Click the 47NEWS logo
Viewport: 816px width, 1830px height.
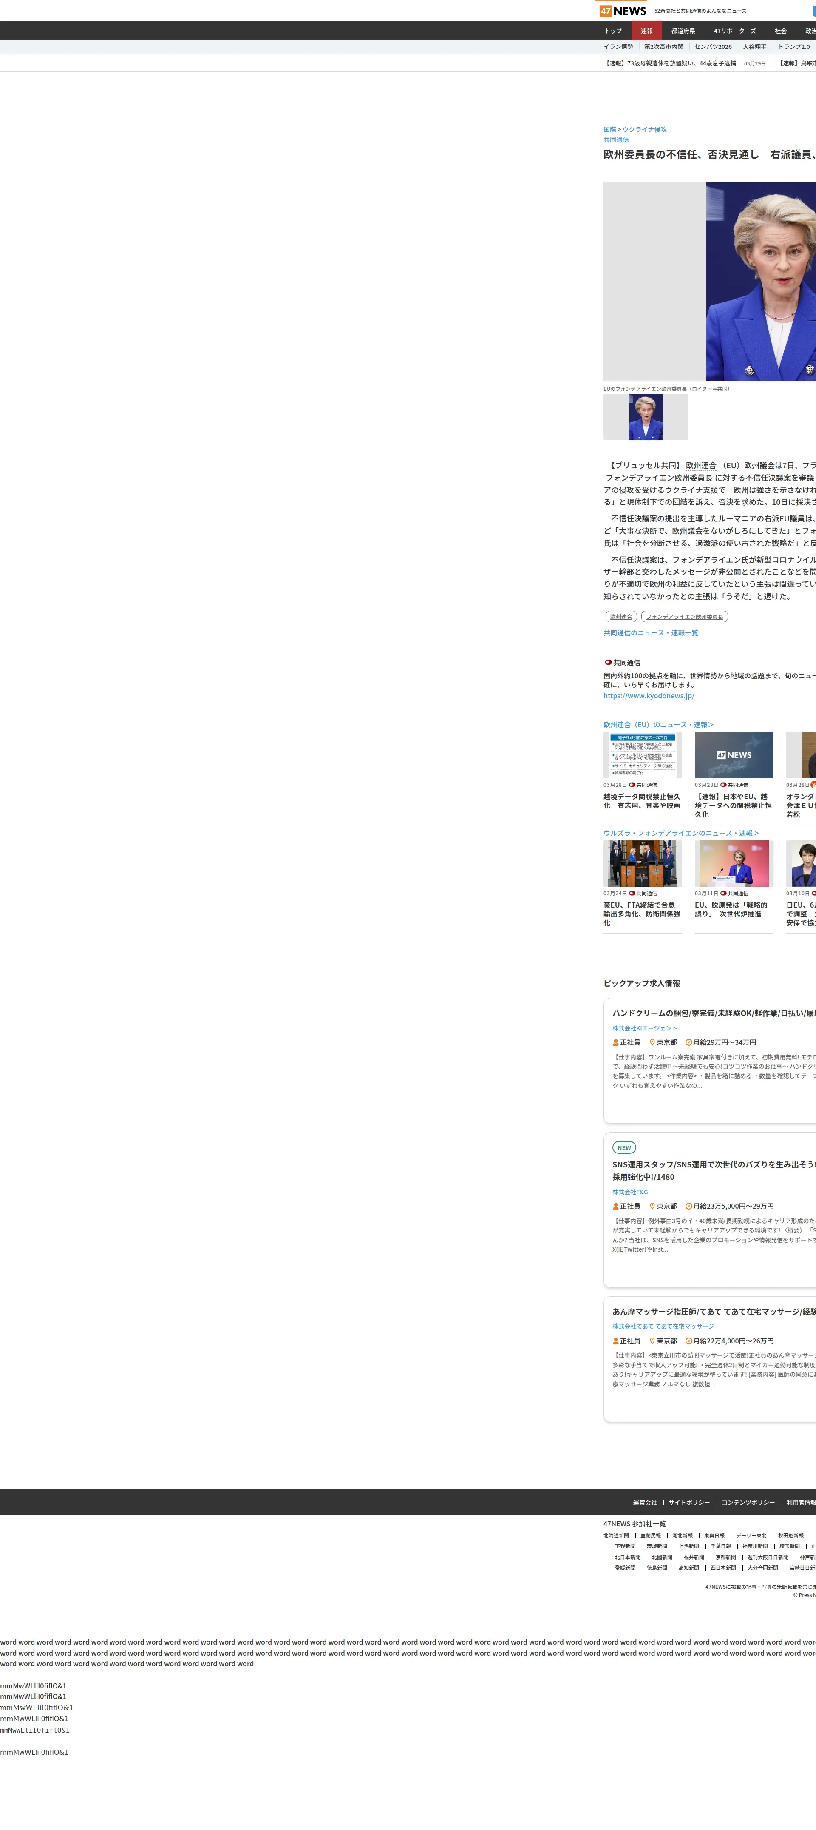(x=622, y=11)
